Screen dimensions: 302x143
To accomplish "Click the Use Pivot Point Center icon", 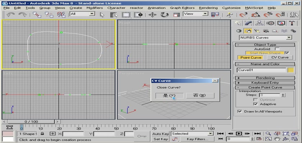I will 215,15.
